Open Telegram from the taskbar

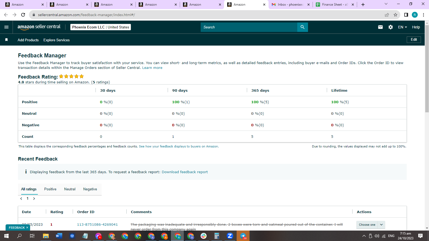243,236
